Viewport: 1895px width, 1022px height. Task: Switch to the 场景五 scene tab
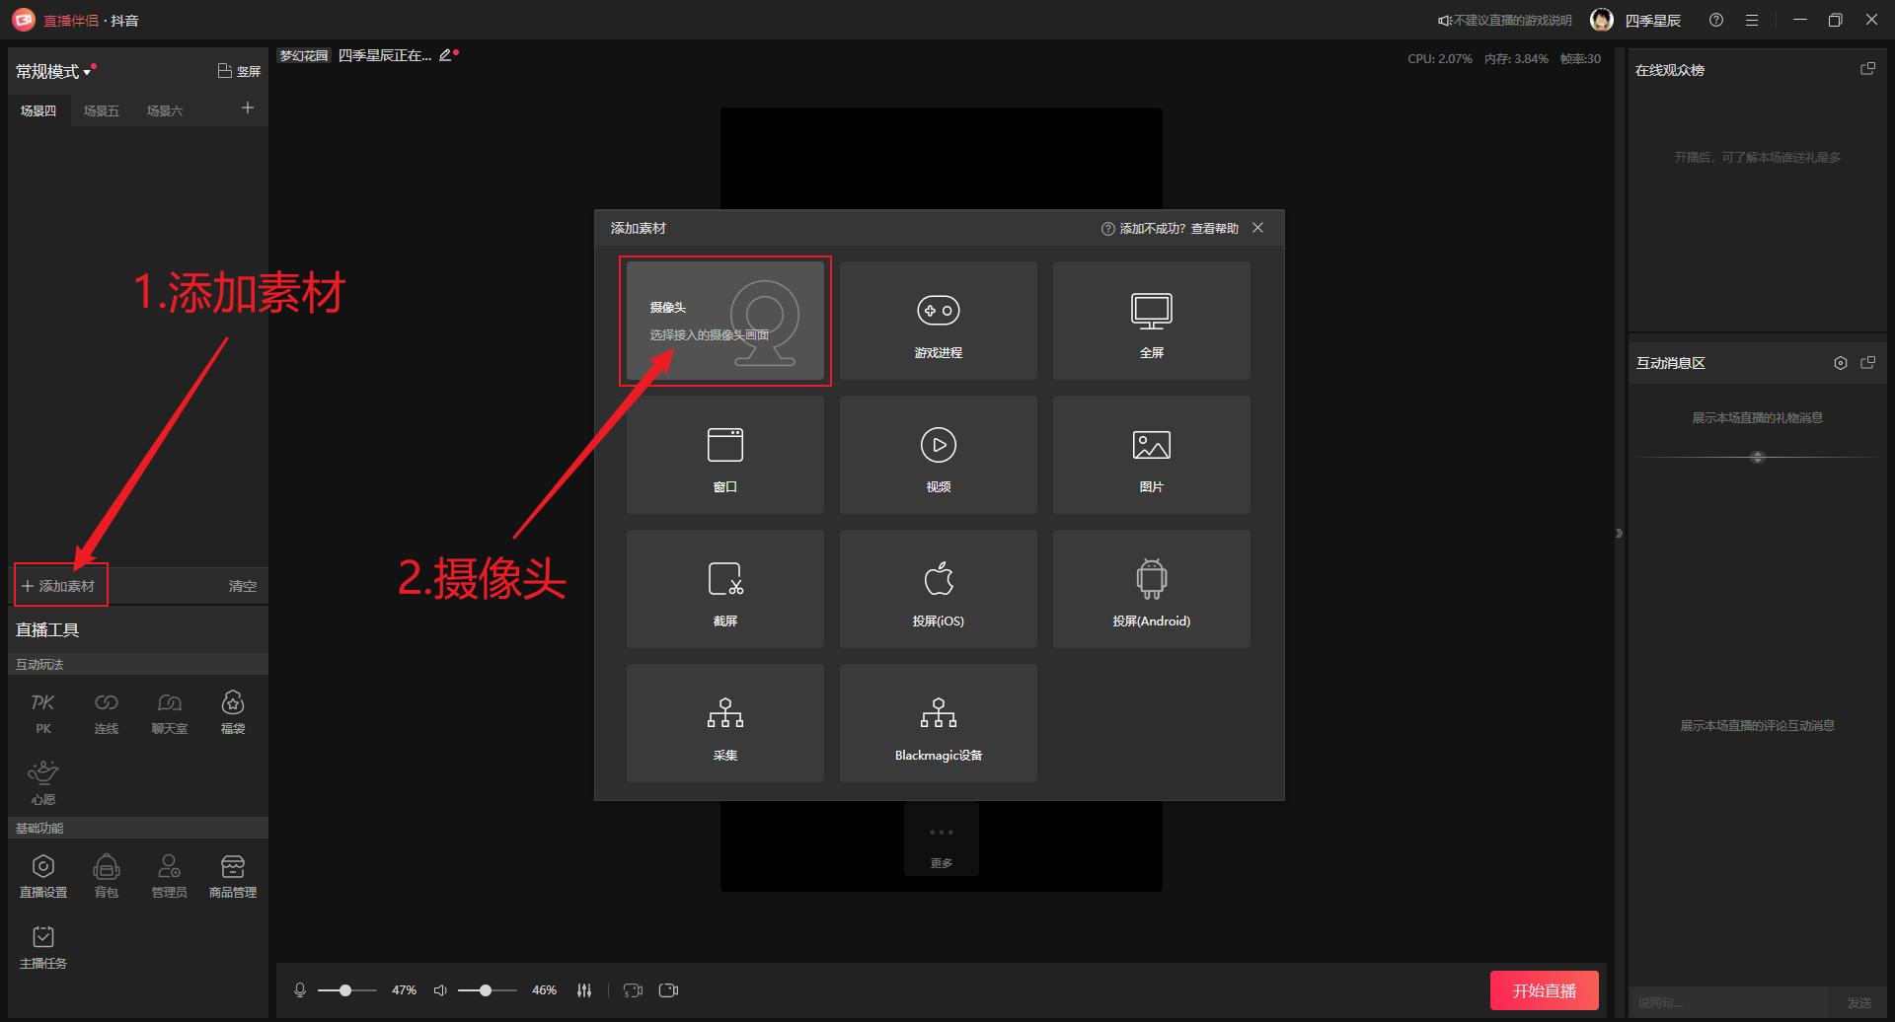(102, 110)
